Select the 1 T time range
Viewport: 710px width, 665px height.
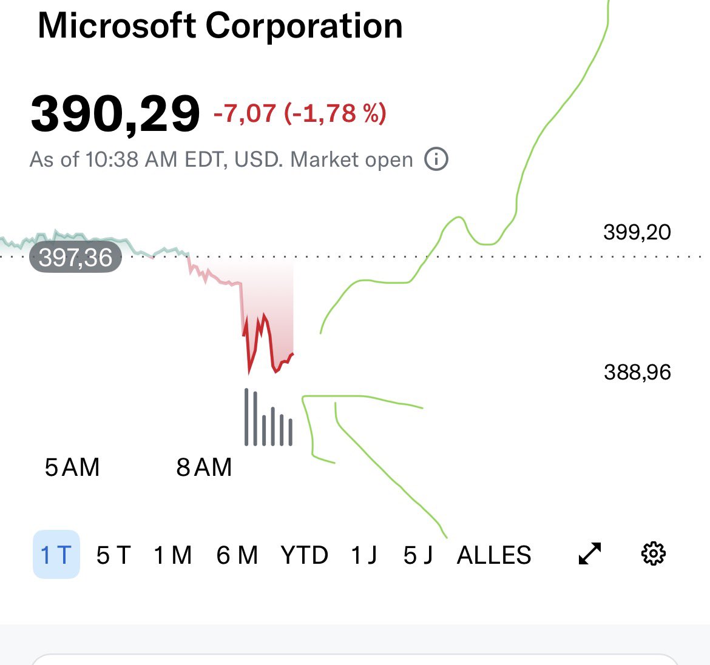pyautogui.click(x=56, y=554)
